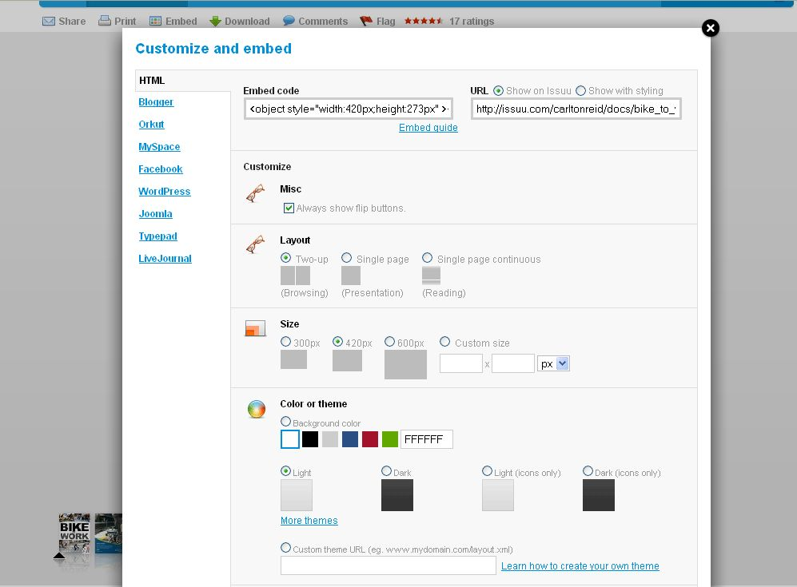Image resolution: width=797 pixels, height=587 pixels.
Task: Click the Custom theme URL input field
Action: (389, 565)
